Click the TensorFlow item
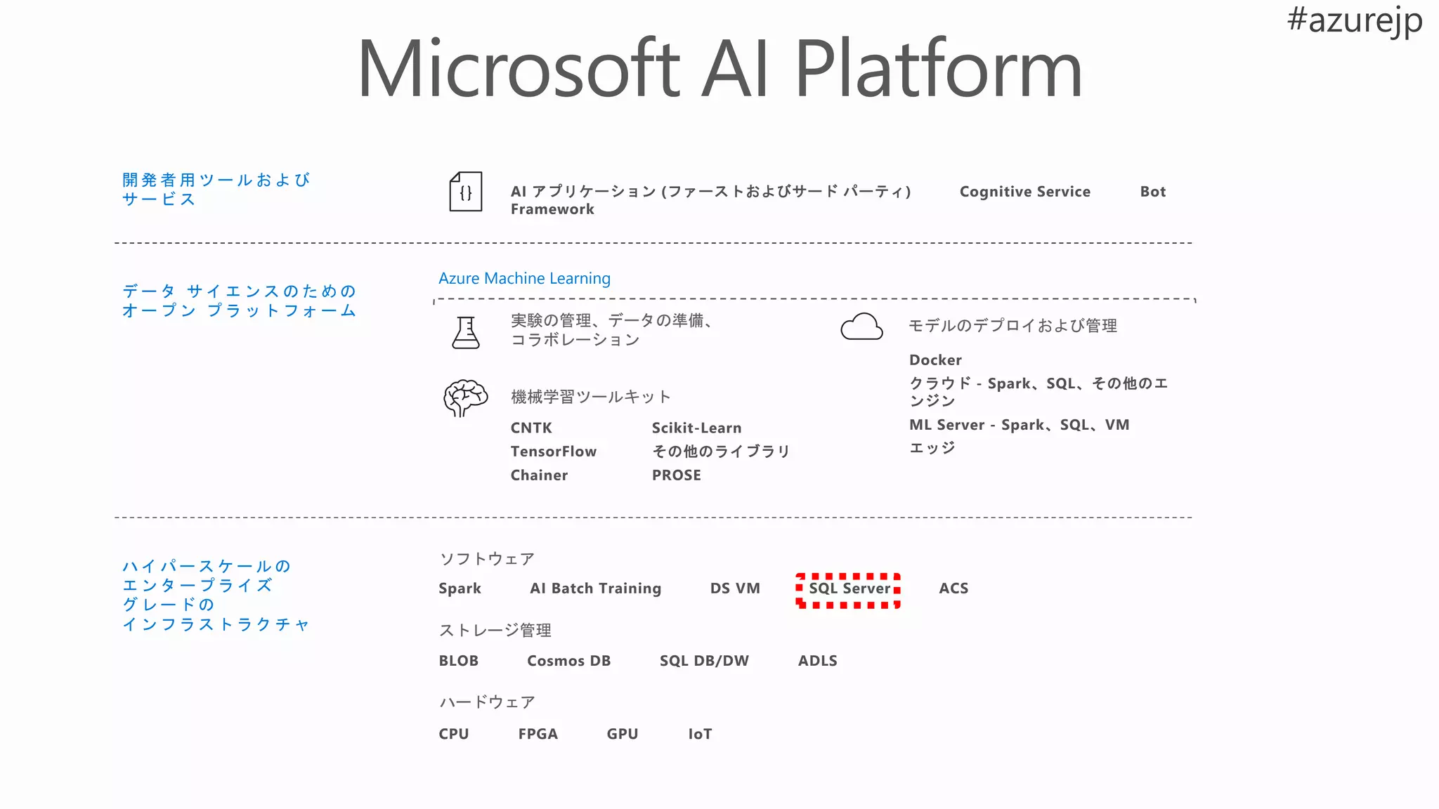The width and height of the screenshot is (1439, 809). [x=554, y=452]
